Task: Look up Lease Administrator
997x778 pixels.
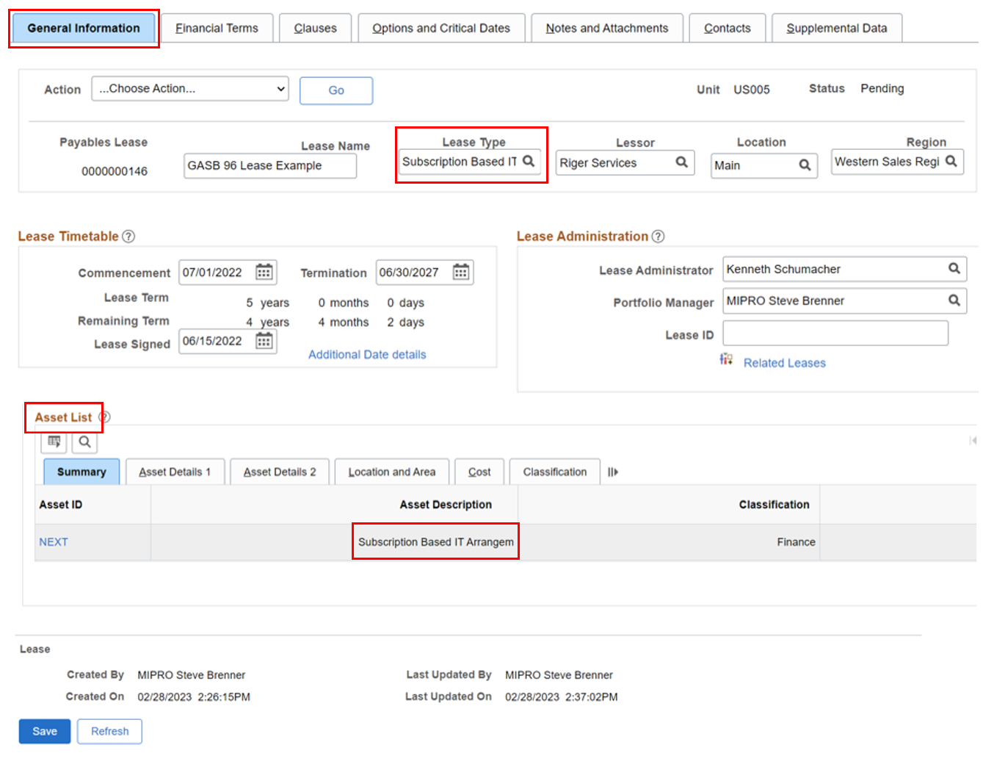Action: pos(954,269)
